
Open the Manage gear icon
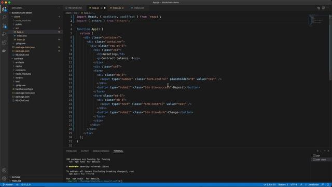tap(4, 179)
